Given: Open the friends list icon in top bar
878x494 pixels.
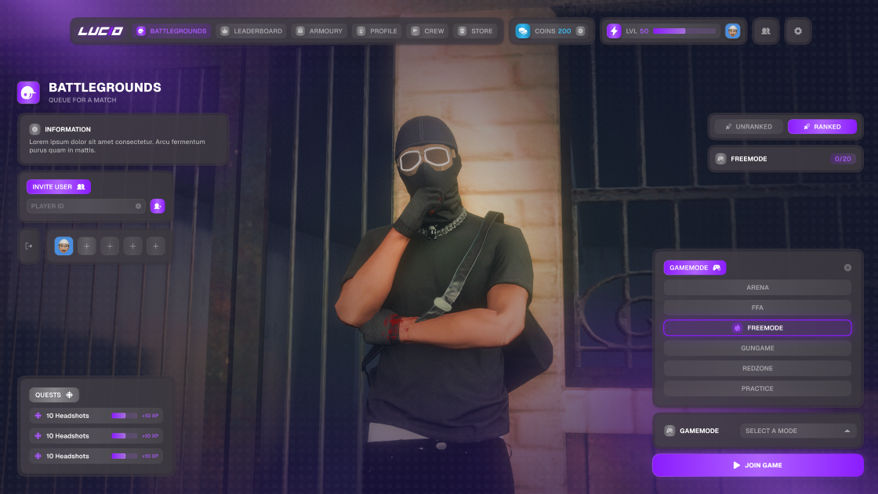Looking at the screenshot, I should [x=765, y=31].
